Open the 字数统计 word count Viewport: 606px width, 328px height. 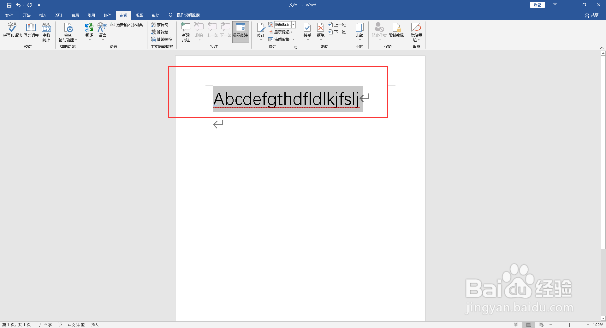(46, 32)
